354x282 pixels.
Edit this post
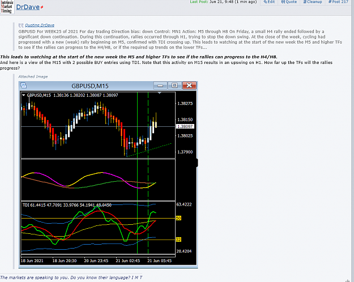click(269, 2)
